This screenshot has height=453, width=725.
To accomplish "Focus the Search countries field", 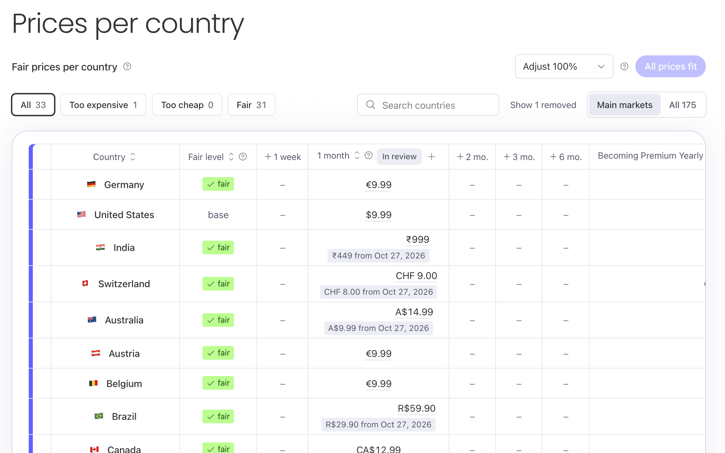I will 428,105.
